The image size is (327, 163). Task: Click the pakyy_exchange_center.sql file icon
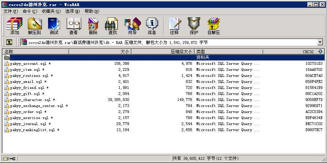pyautogui.click(x=7, y=106)
